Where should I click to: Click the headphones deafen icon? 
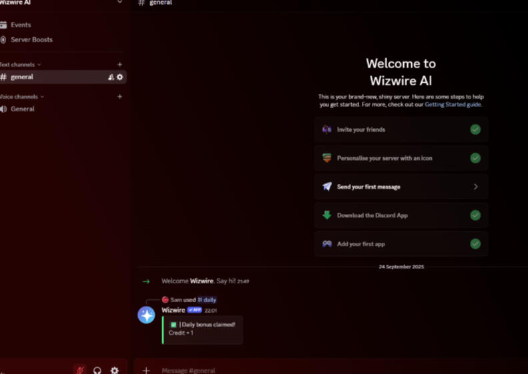(97, 370)
